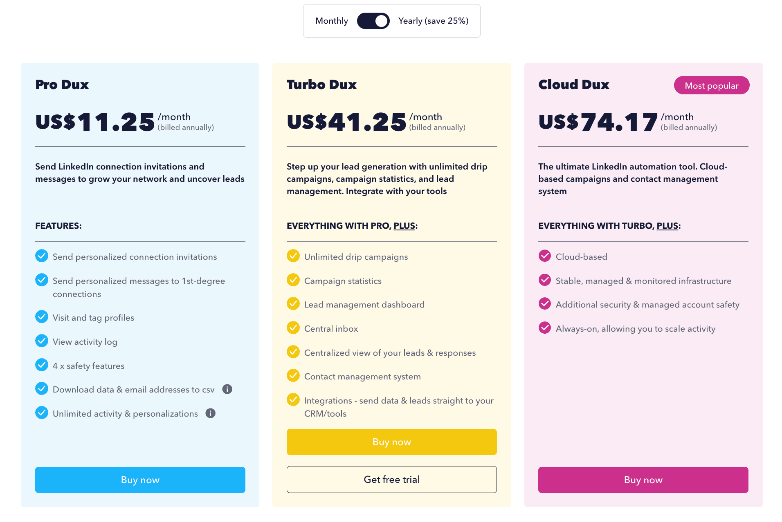Click the Pro Dux US$11.25 price
782x522 pixels.
(x=95, y=122)
